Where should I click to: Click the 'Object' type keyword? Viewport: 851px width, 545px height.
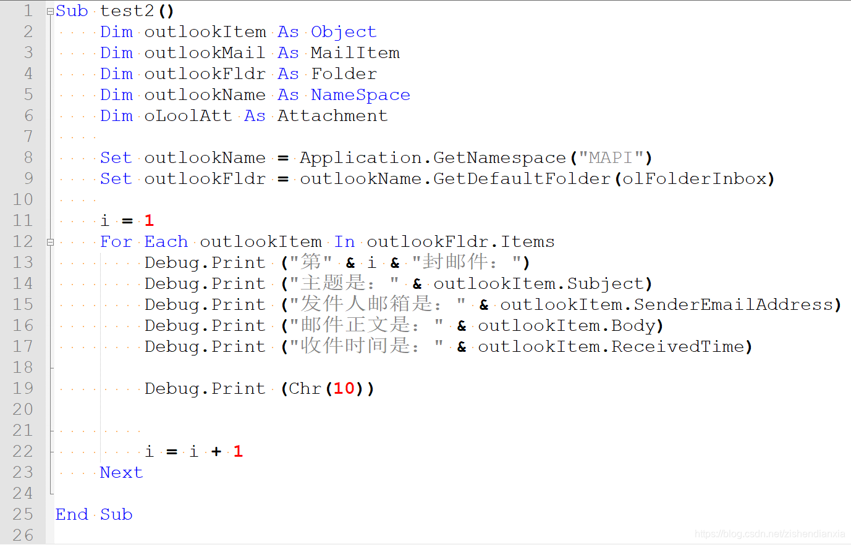(344, 32)
